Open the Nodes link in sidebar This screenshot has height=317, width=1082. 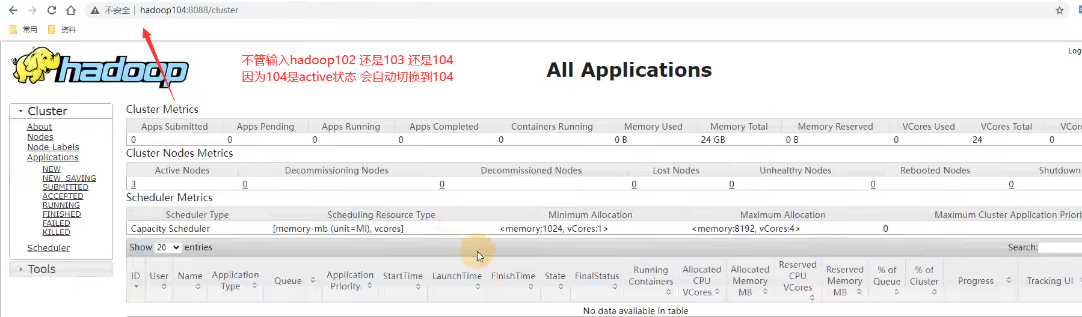pos(40,137)
